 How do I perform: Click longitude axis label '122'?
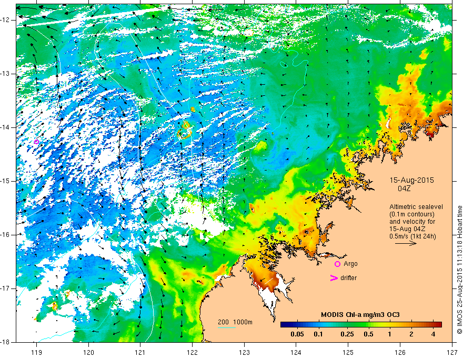point(192,352)
